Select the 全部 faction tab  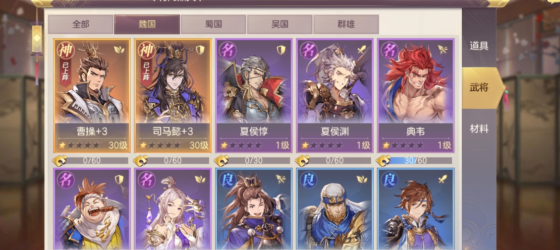[x=81, y=24]
